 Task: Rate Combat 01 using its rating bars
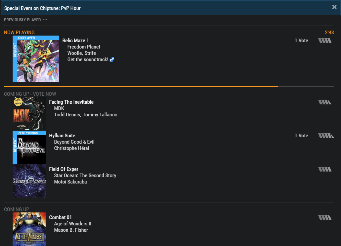click(x=325, y=217)
